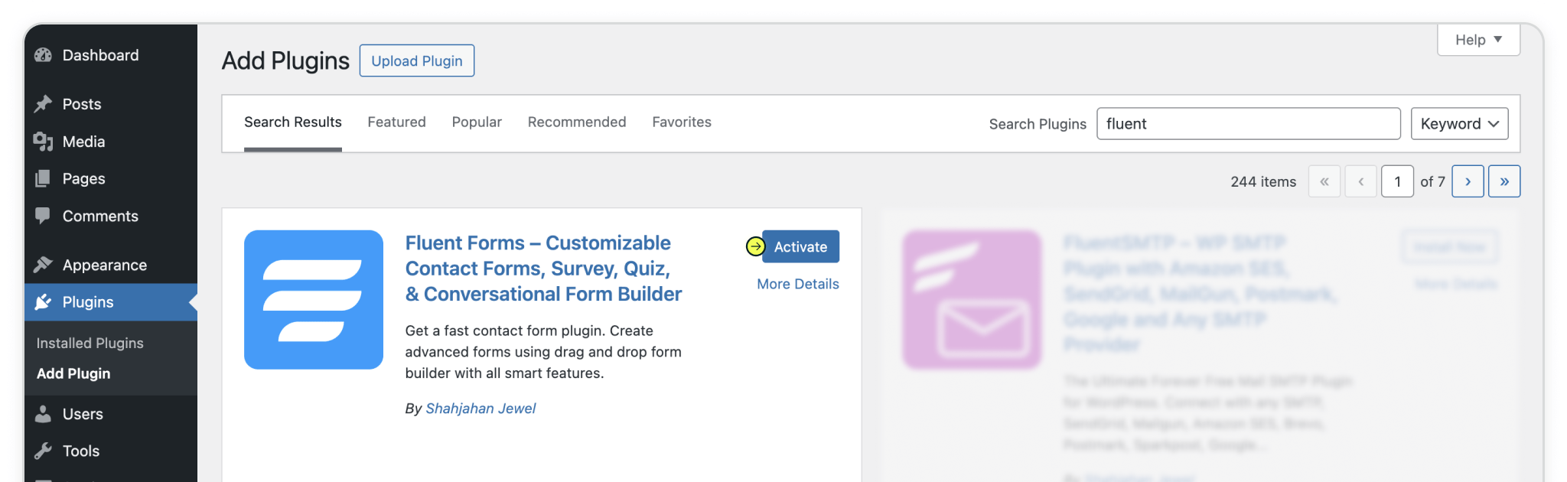1567x482 pixels.
Task: Click the Fluent Forms description text
Action: click(543, 352)
